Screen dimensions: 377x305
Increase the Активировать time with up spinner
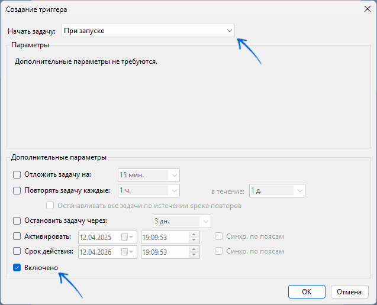194,234
